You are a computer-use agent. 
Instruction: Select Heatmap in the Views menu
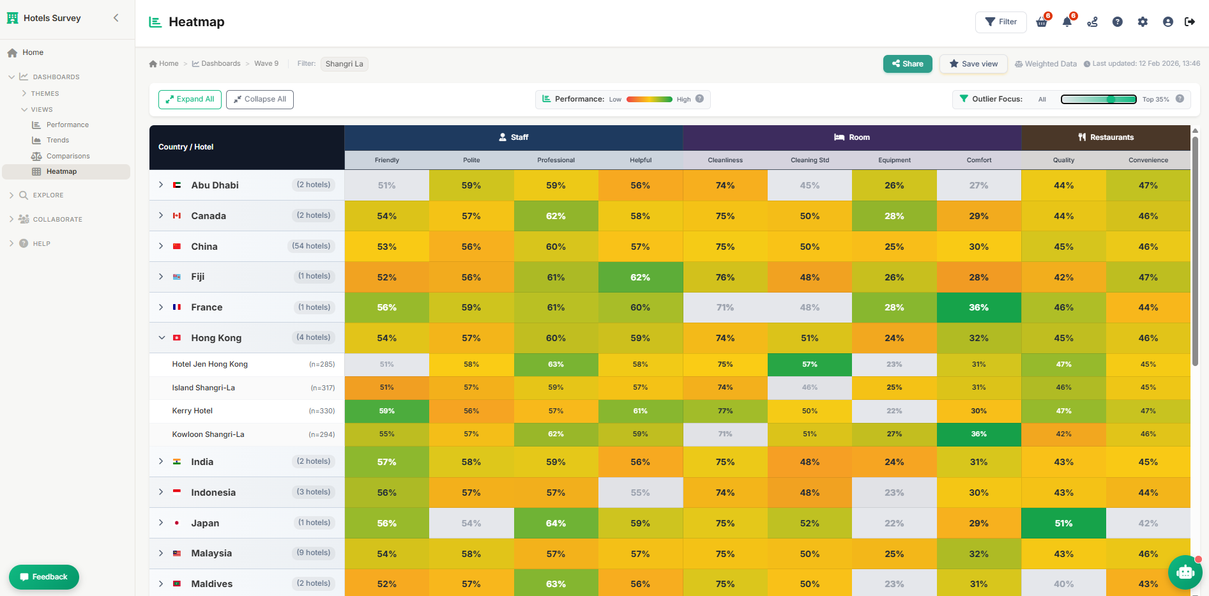61,171
